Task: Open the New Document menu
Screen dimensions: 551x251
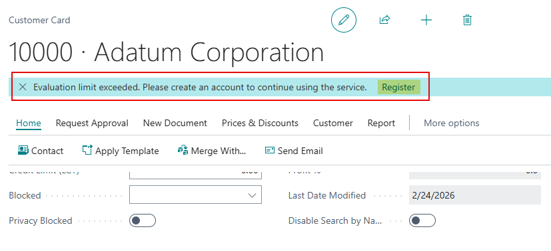Action: (x=175, y=124)
